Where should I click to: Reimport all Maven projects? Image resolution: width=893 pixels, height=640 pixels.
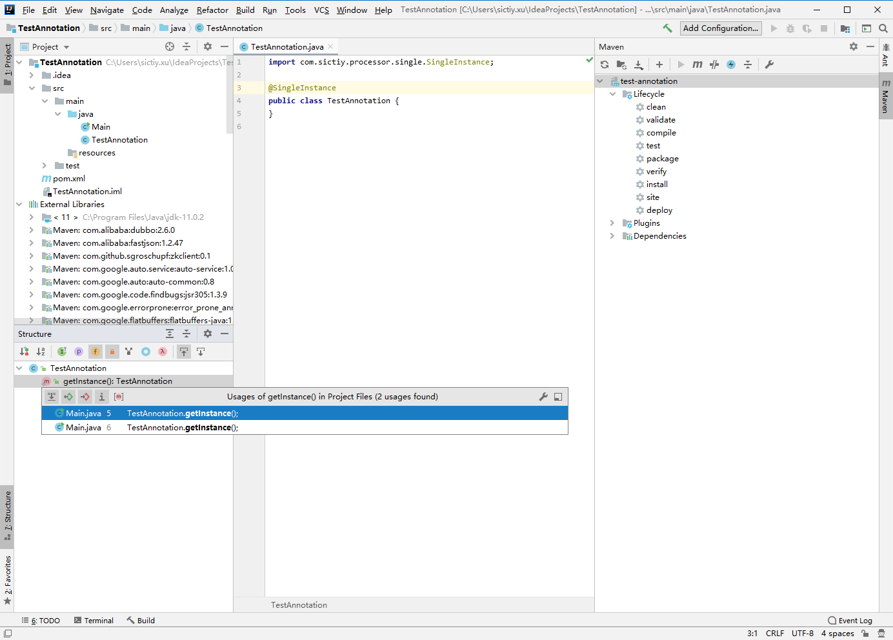pyautogui.click(x=605, y=65)
